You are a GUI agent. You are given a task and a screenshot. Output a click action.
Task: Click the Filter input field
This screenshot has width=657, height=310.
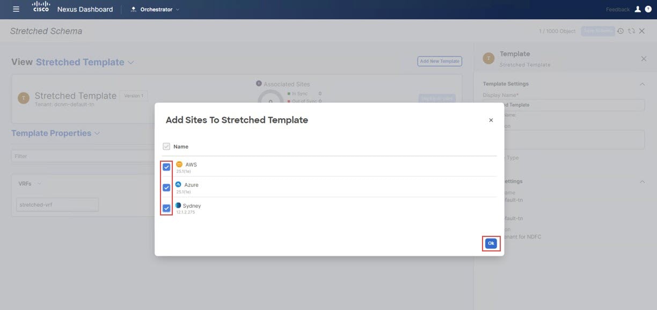tap(83, 156)
